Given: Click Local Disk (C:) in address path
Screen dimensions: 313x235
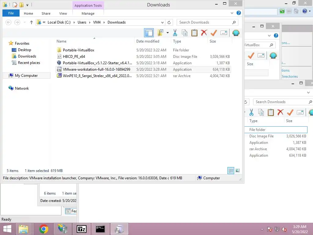Looking at the screenshot, I should [59, 22].
